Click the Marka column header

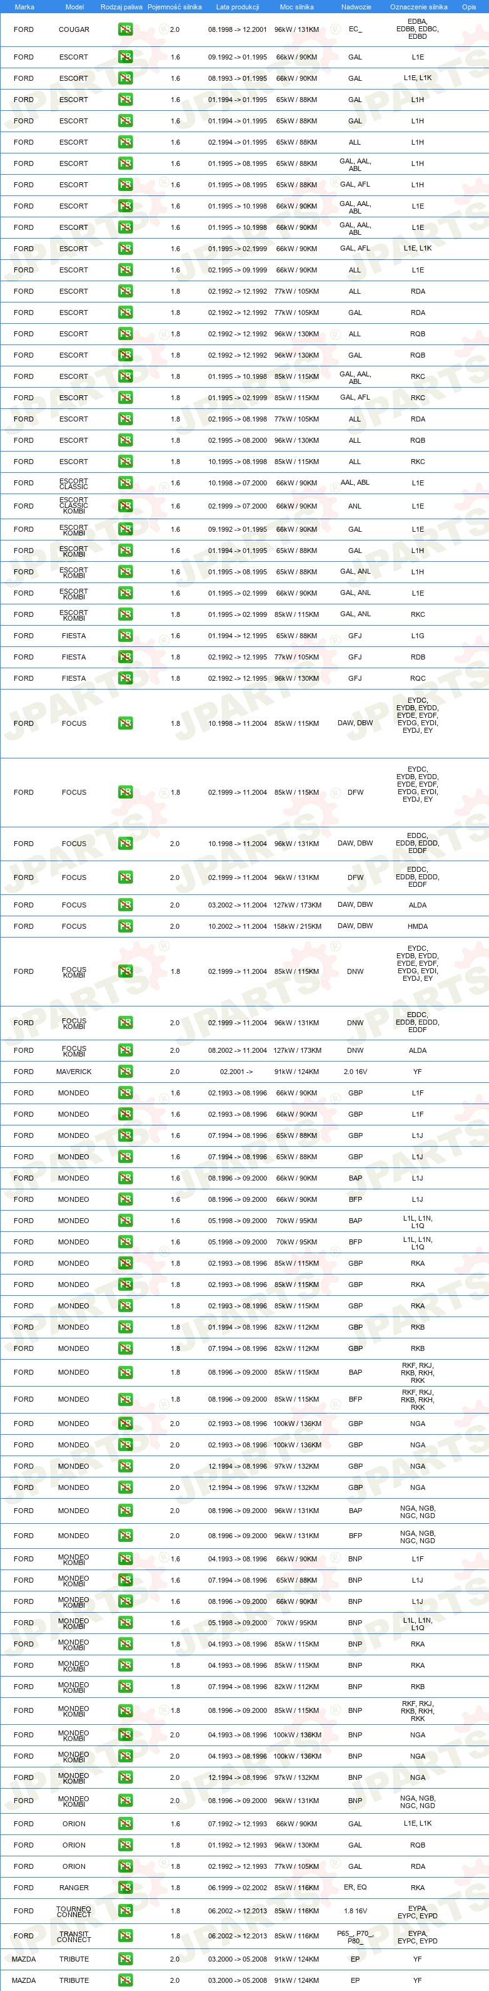[x=24, y=7]
